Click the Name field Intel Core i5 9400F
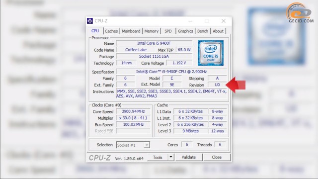Viewport: 318px width, 179px height. [154, 43]
